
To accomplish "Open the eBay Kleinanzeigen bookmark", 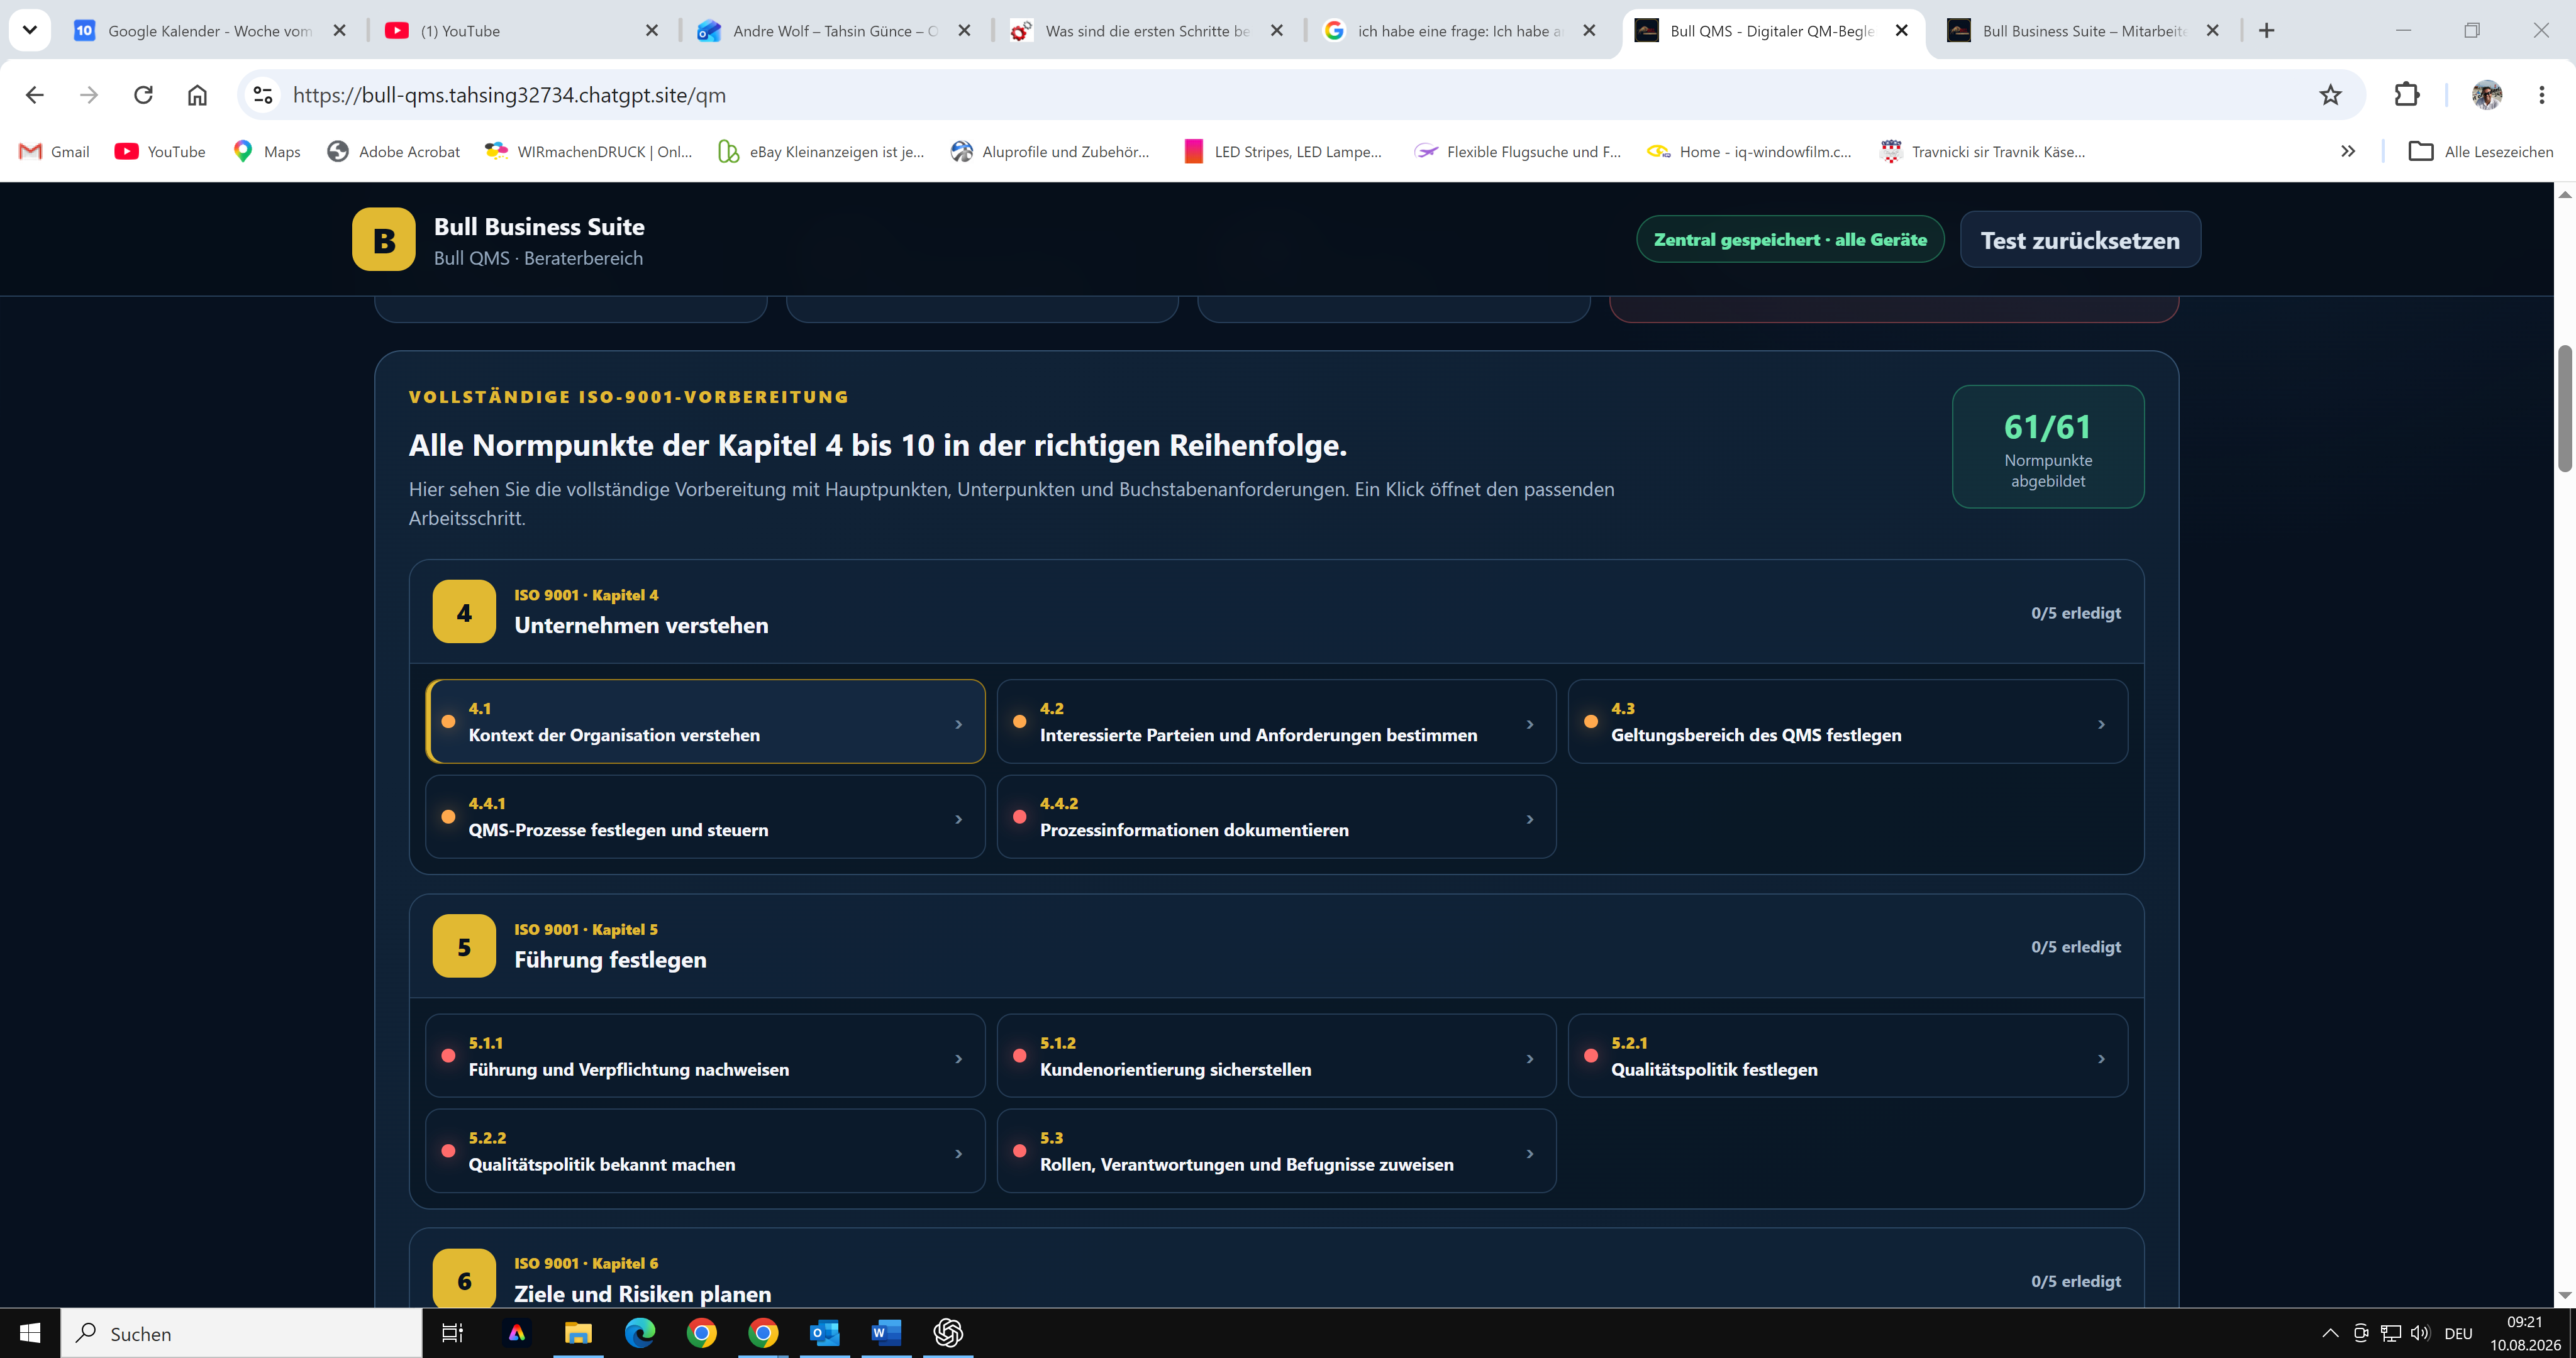I will coord(821,151).
